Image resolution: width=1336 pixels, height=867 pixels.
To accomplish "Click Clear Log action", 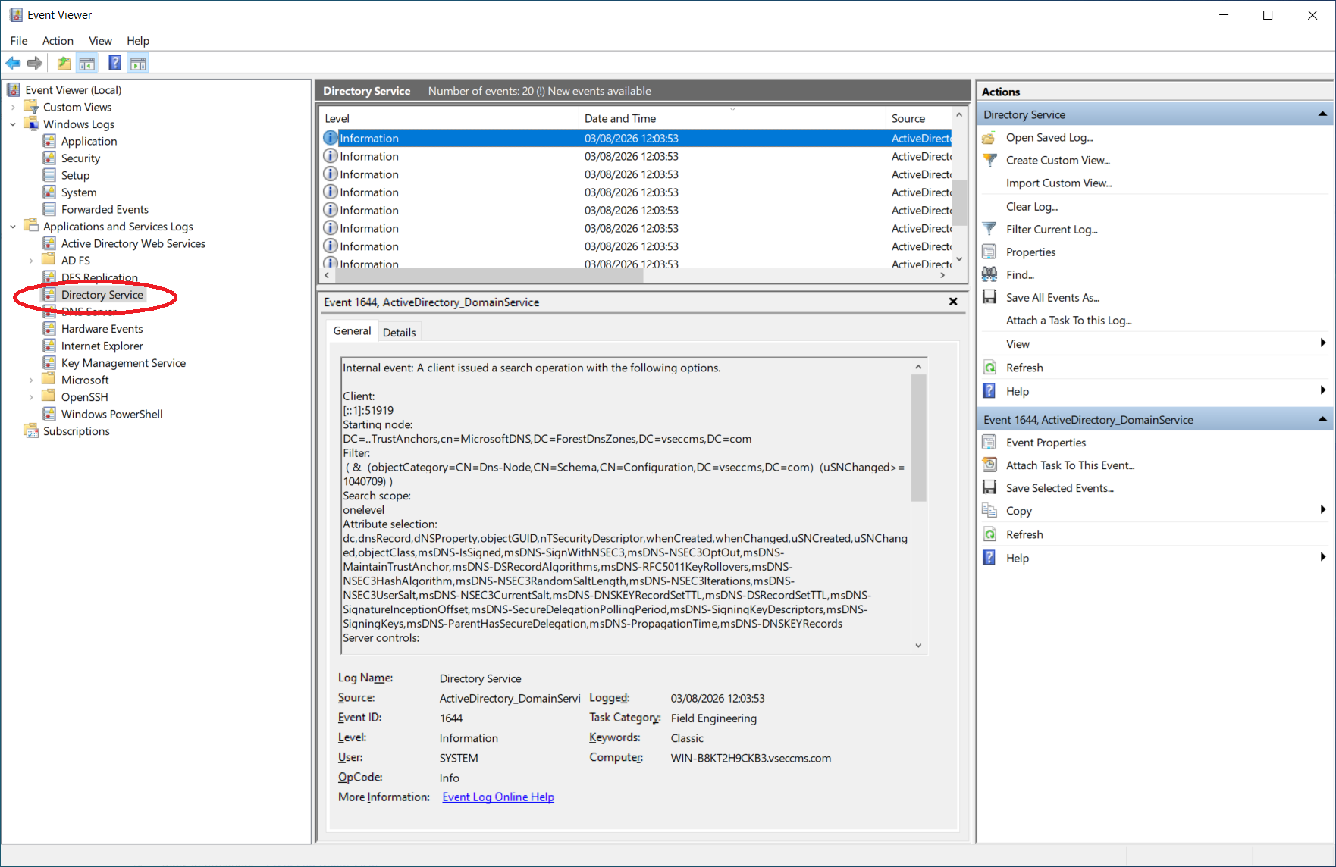I will coord(1032,207).
